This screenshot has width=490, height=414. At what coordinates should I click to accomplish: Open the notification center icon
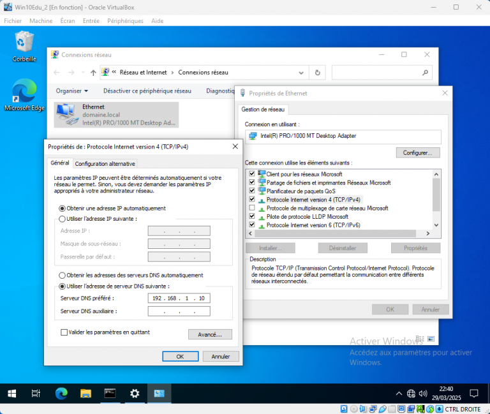pos(474,394)
